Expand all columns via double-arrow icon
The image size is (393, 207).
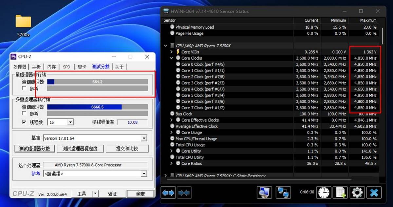168,193
